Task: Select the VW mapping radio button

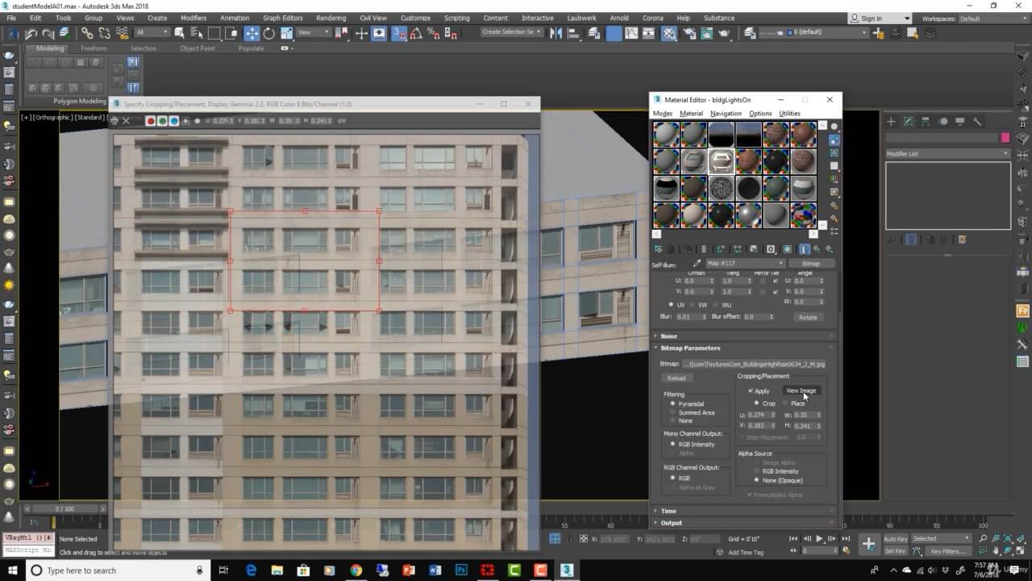Action: (x=693, y=305)
